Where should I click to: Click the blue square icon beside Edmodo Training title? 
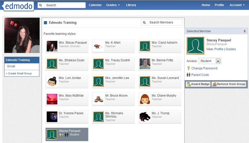pos(45,23)
